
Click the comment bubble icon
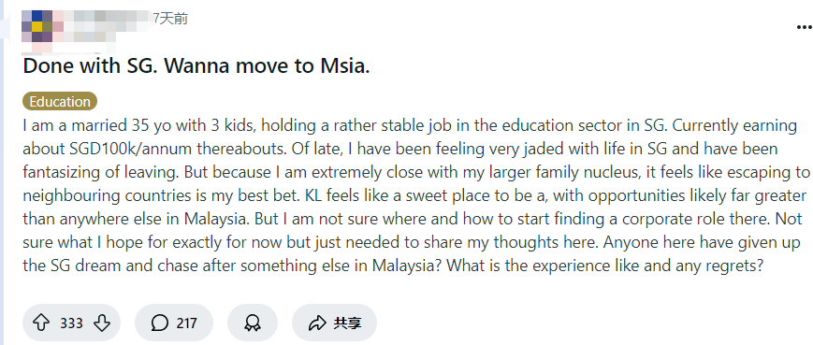point(160,323)
